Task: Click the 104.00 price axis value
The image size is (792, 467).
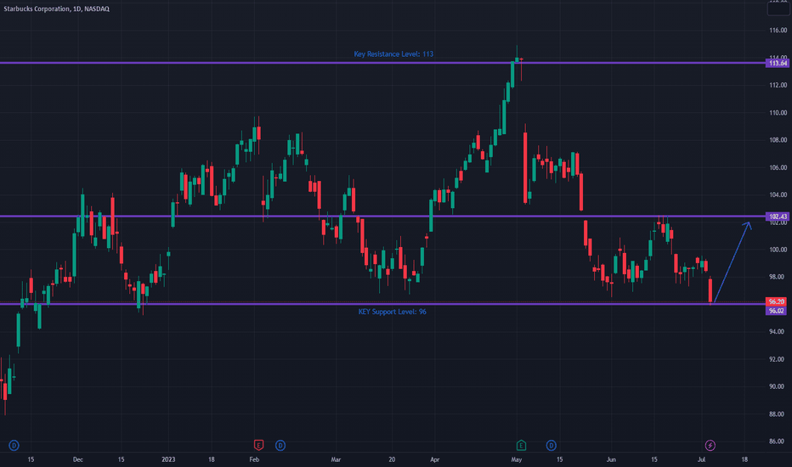Action: [778, 195]
